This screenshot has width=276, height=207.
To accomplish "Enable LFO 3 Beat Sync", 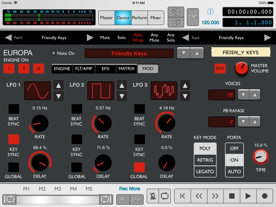I will point(139,109).
